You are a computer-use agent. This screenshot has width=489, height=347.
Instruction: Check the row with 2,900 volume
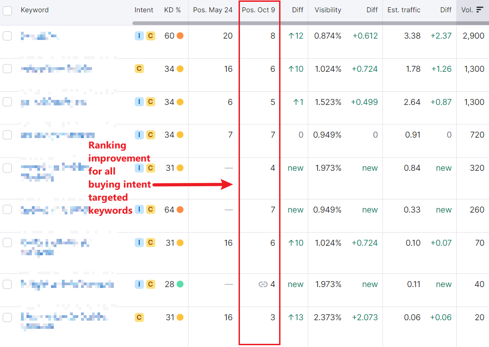[x=7, y=36]
